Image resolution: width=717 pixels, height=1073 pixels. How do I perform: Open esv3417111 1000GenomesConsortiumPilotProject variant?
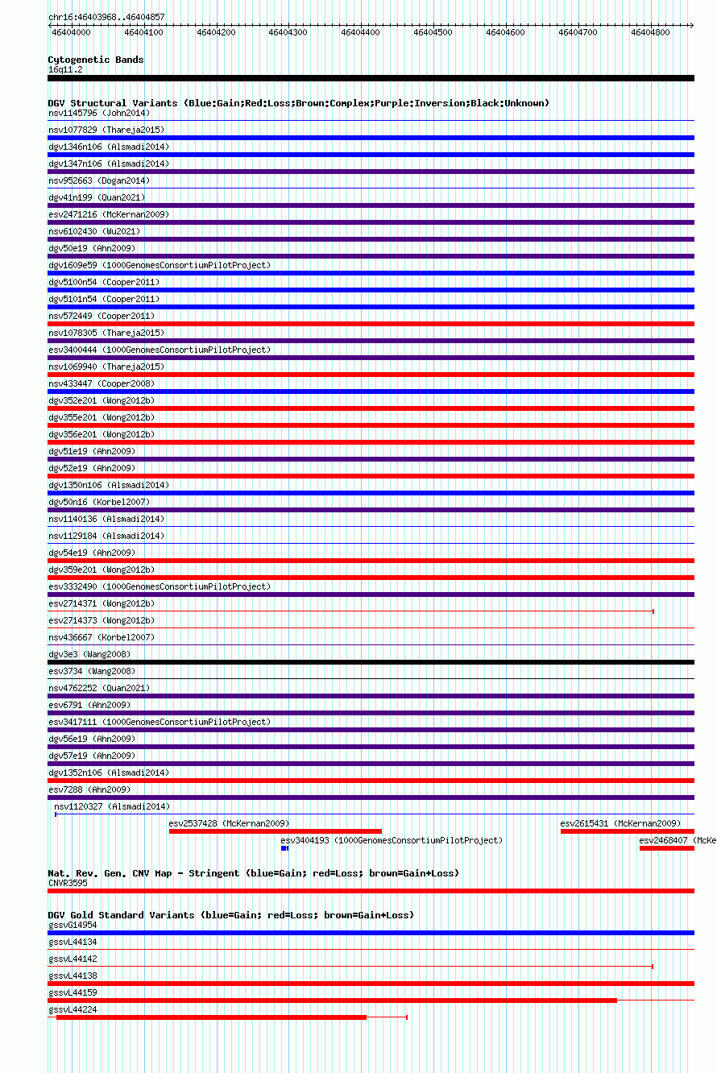(x=160, y=722)
